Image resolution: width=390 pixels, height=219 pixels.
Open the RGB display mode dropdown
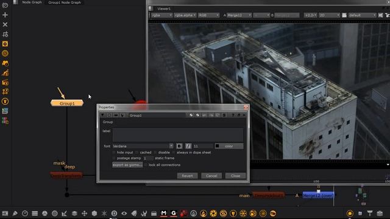(208, 15)
